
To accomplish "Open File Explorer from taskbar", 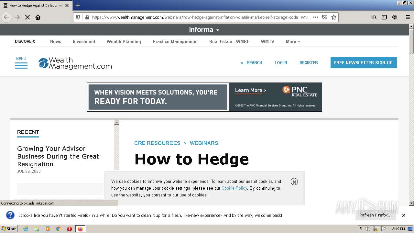I will (x=37, y=229).
